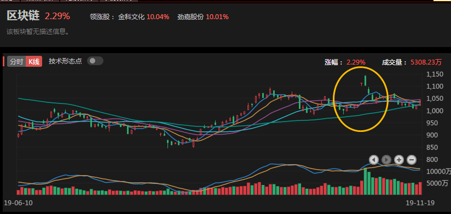Pan chart left with the left arrow button
Screen dimensions: 451x214
tap(374, 159)
